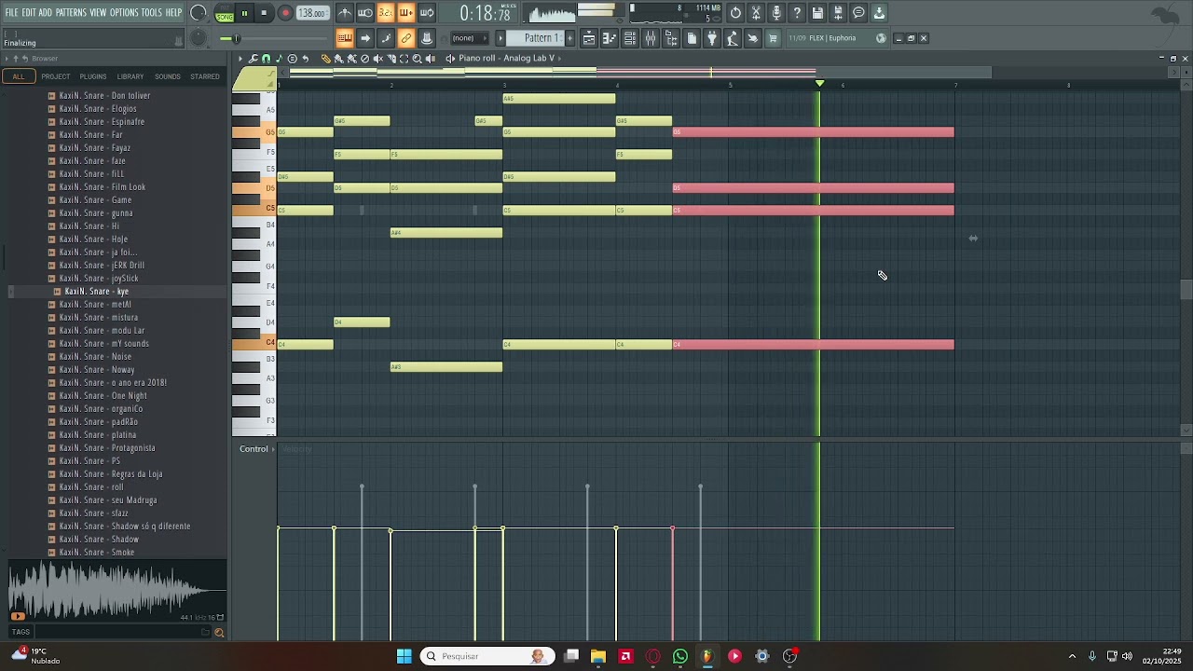The height and width of the screenshot is (671, 1193).
Task: Choose the Zoom magnifier tool
Action: (x=418, y=58)
